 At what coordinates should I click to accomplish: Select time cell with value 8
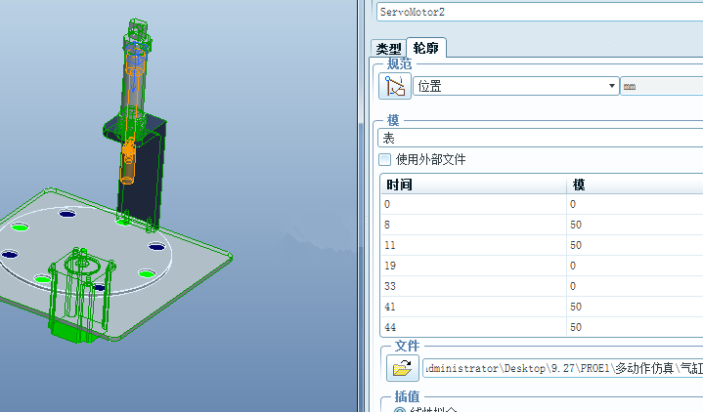tap(473, 225)
